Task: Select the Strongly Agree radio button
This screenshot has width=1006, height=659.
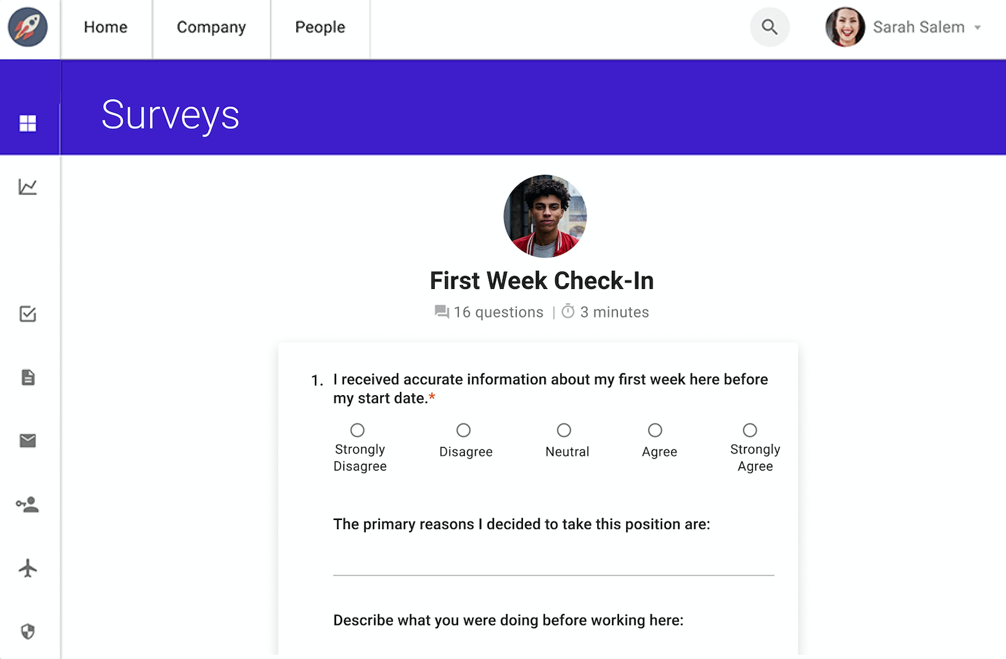Action: 750,430
